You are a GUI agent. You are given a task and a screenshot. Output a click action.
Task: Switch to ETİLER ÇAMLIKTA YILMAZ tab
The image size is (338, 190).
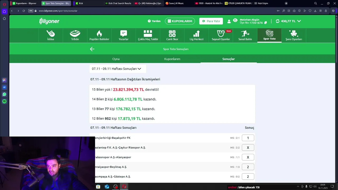pyautogui.click(x=238, y=3)
